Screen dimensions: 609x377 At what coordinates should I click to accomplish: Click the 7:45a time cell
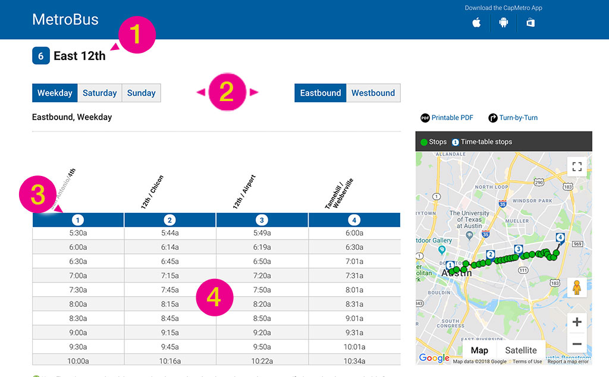169,290
